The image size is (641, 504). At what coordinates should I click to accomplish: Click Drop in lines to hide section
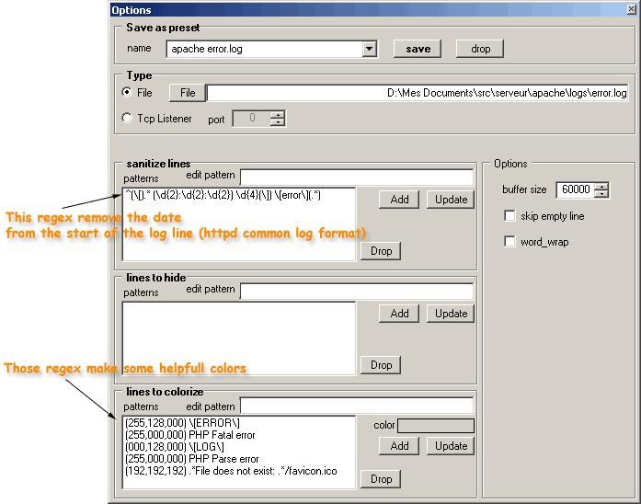coord(381,365)
